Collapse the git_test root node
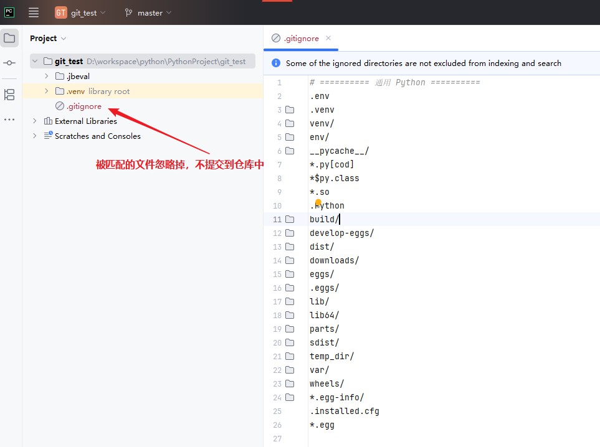This screenshot has height=447, width=600. [x=35, y=61]
